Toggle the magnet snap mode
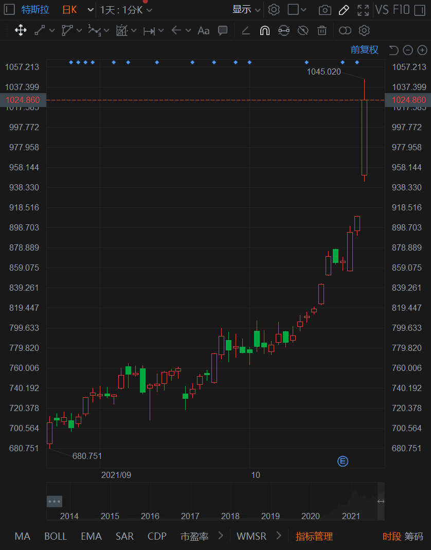The width and height of the screenshot is (431, 550). click(x=264, y=30)
